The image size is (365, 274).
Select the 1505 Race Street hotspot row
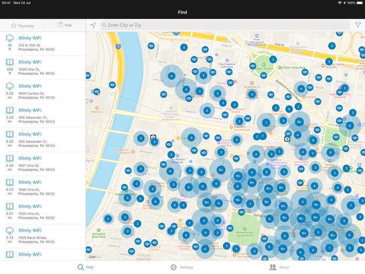click(43, 236)
